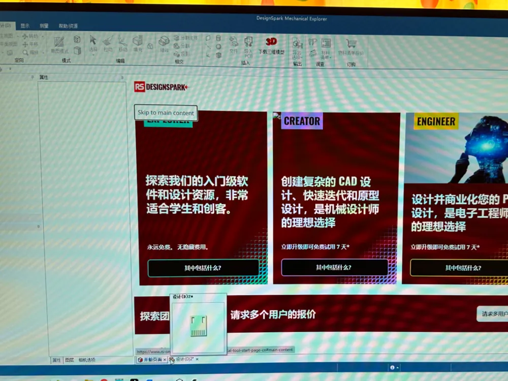
Task: Open the status bar info dropdown arrow
Action: 398,367
